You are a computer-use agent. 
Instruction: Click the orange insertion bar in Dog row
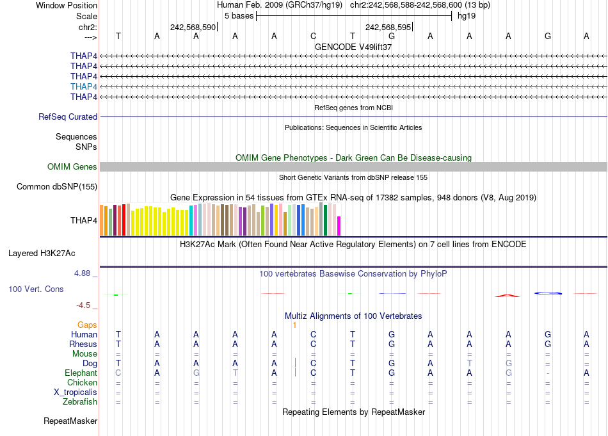pyautogui.click(x=296, y=362)
